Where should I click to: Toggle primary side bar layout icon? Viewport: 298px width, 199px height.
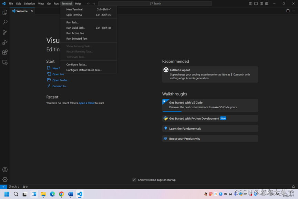tap(250, 3)
